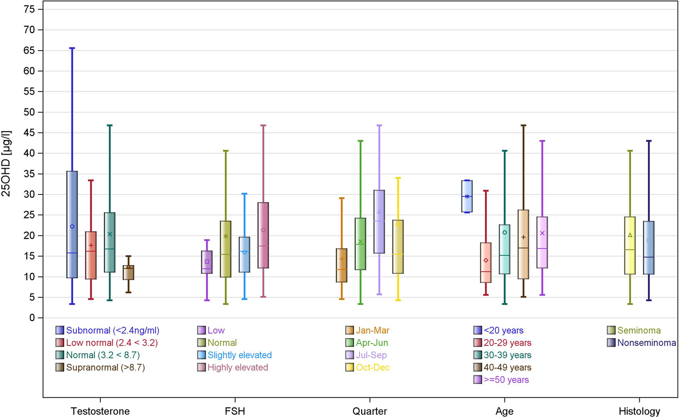Select the 'Low normal (2.4 < 3.2)' legend label
680x418 pixels.
click(x=112, y=343)
